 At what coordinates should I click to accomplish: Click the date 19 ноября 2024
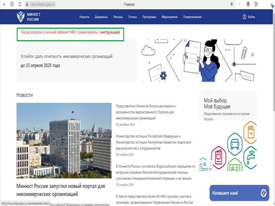[x=125, y=185]
